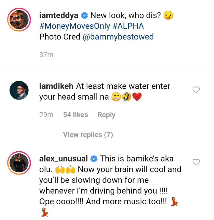Click the 29m comment timestamp
The height and width of the screenshot is (220, 214).
click(46, 115)
